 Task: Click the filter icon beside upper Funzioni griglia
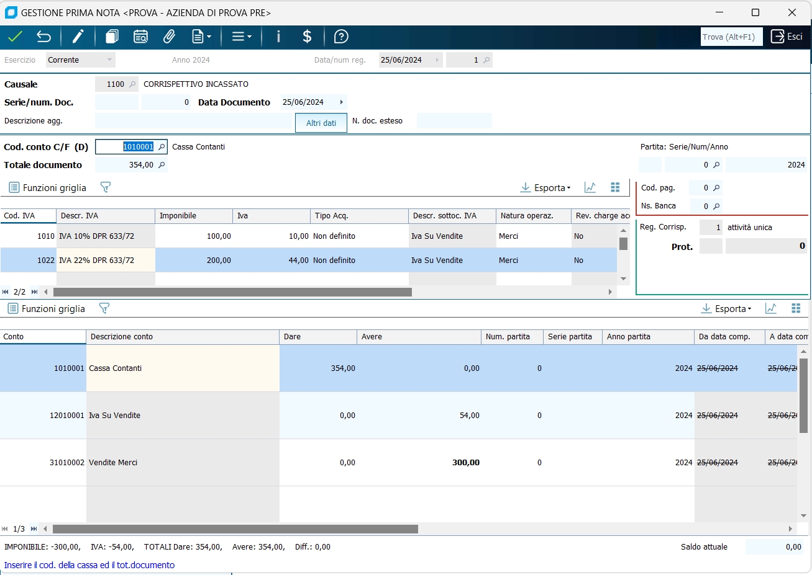pyautogui.click(x=106, y=187)
